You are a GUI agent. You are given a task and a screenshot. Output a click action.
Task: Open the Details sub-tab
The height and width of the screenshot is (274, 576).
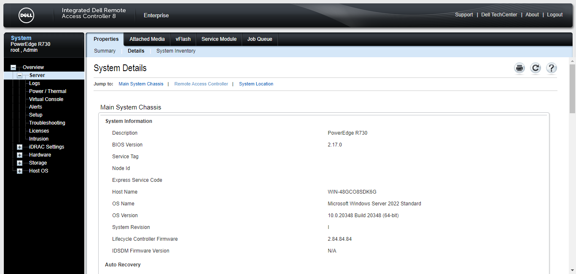pos(136,51)
